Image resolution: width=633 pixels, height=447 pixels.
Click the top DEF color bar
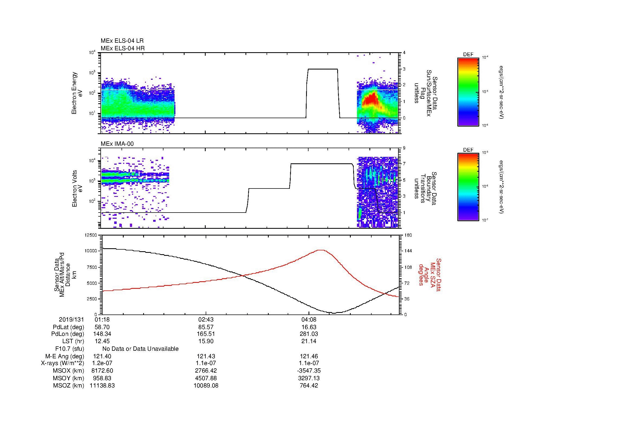pyautogui.click(x=468, y=92)
